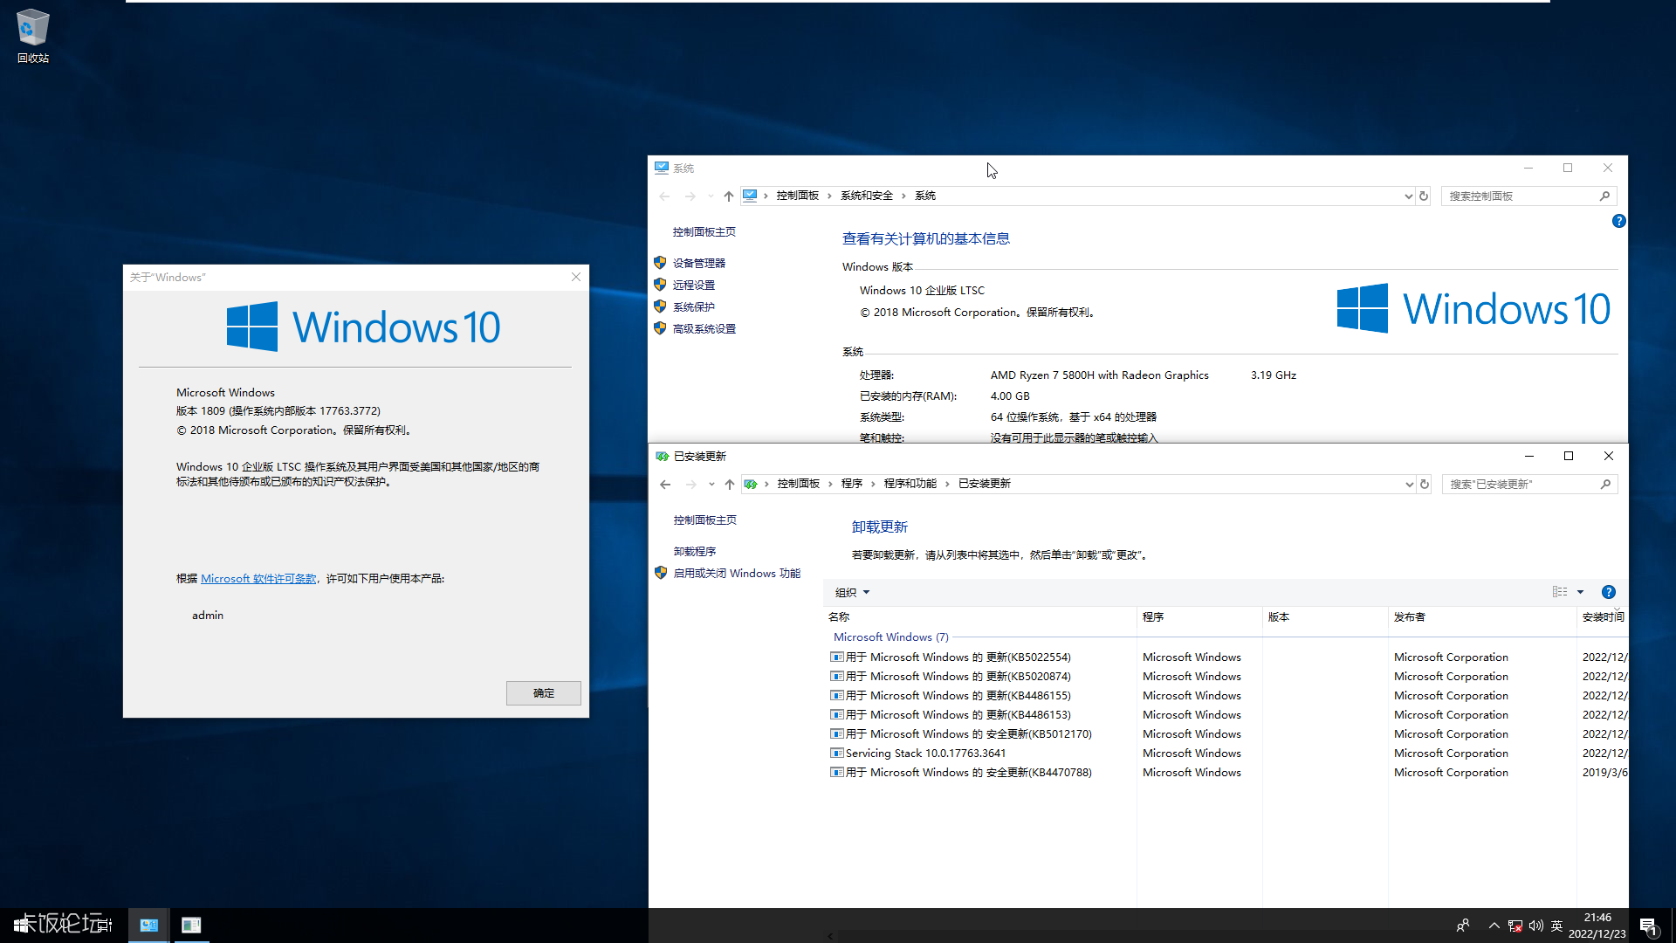This screenshot has width=1676, height=943.
Task: Click the Advanced system settings shield icon
Action: [660, 328]
